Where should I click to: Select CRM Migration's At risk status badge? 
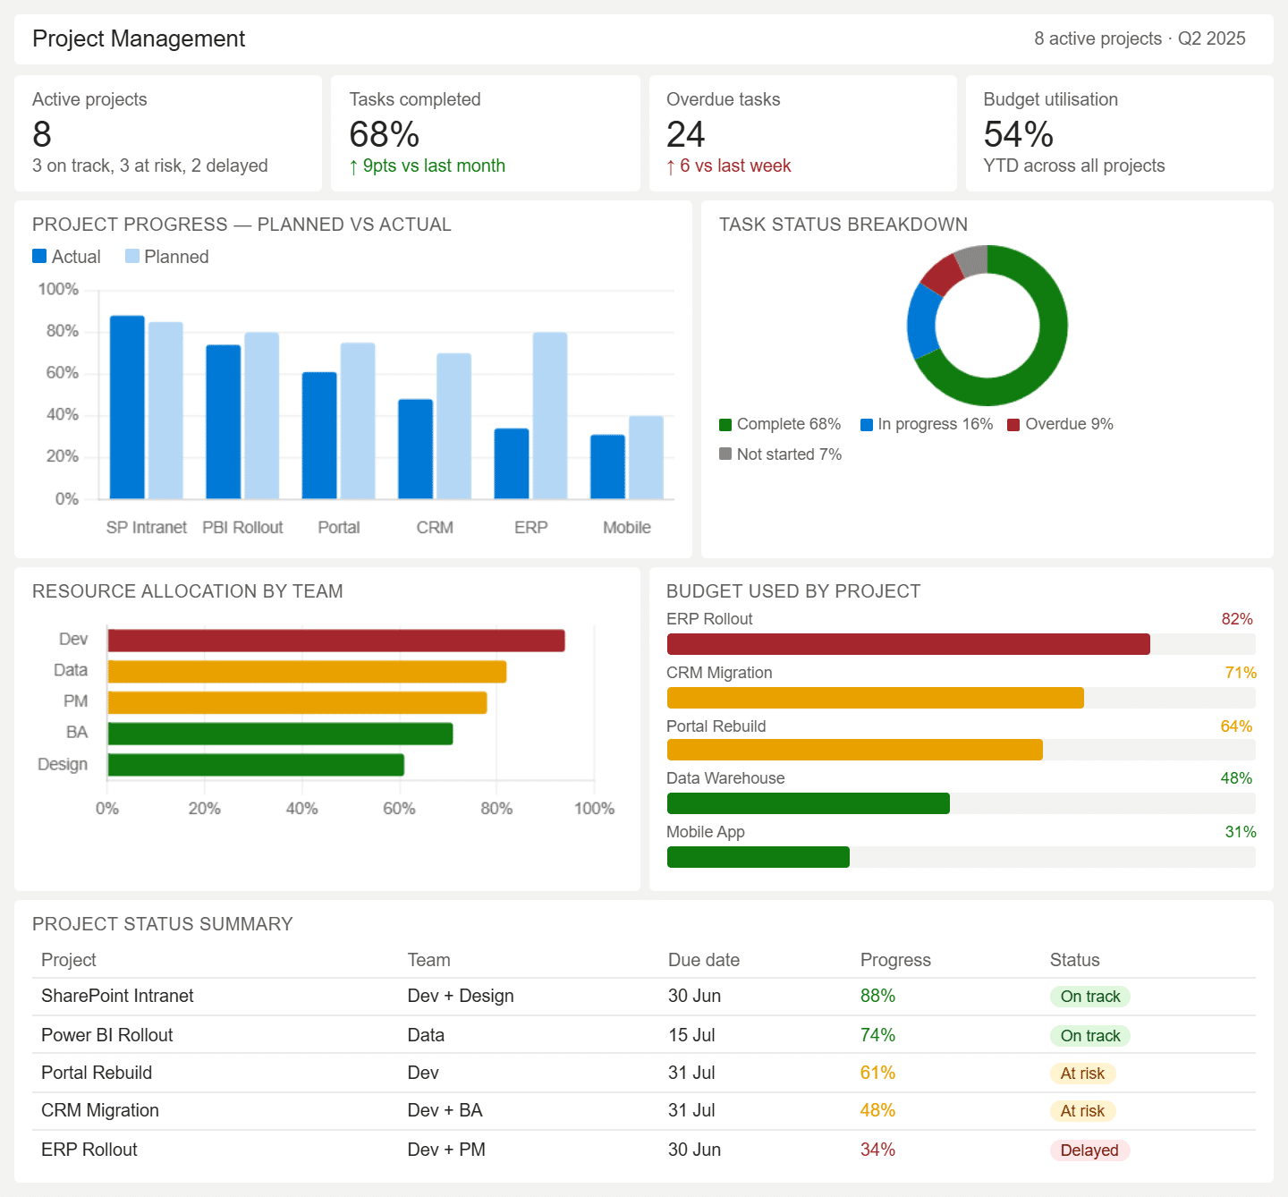(x=1082, y=1111)
